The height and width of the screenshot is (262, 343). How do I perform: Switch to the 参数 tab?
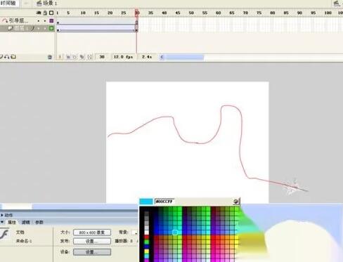click(x=39, y=222)
